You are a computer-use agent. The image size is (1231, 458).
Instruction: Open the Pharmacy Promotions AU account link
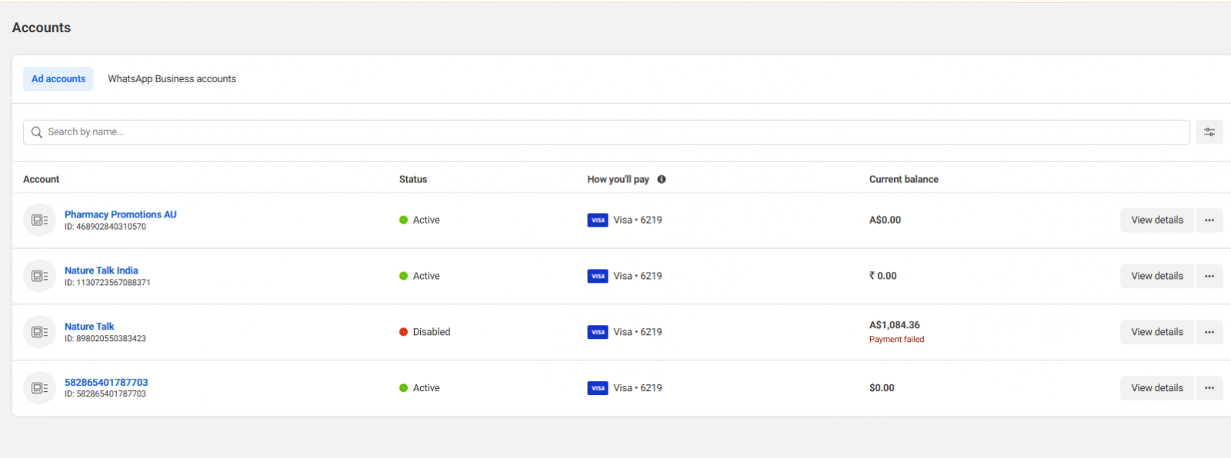pos(121,214)
